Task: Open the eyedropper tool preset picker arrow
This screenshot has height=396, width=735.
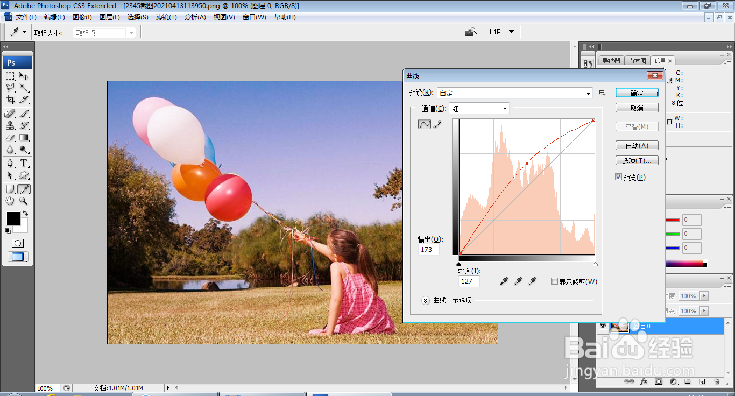Action: [24, 32]
